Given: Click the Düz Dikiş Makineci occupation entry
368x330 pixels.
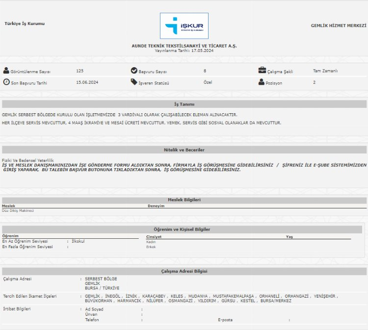Looking at the screenshot, I should point(18,210).
